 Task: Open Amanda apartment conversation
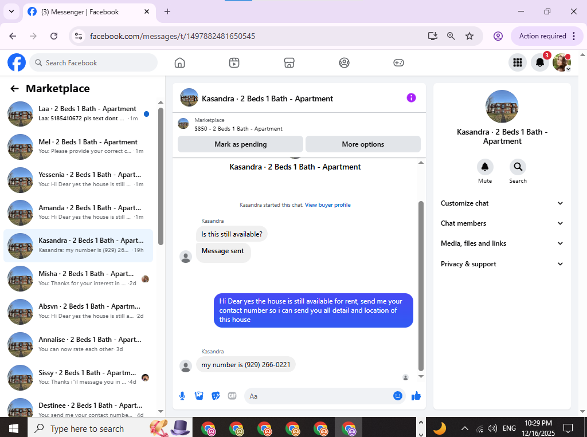[78, 212]
